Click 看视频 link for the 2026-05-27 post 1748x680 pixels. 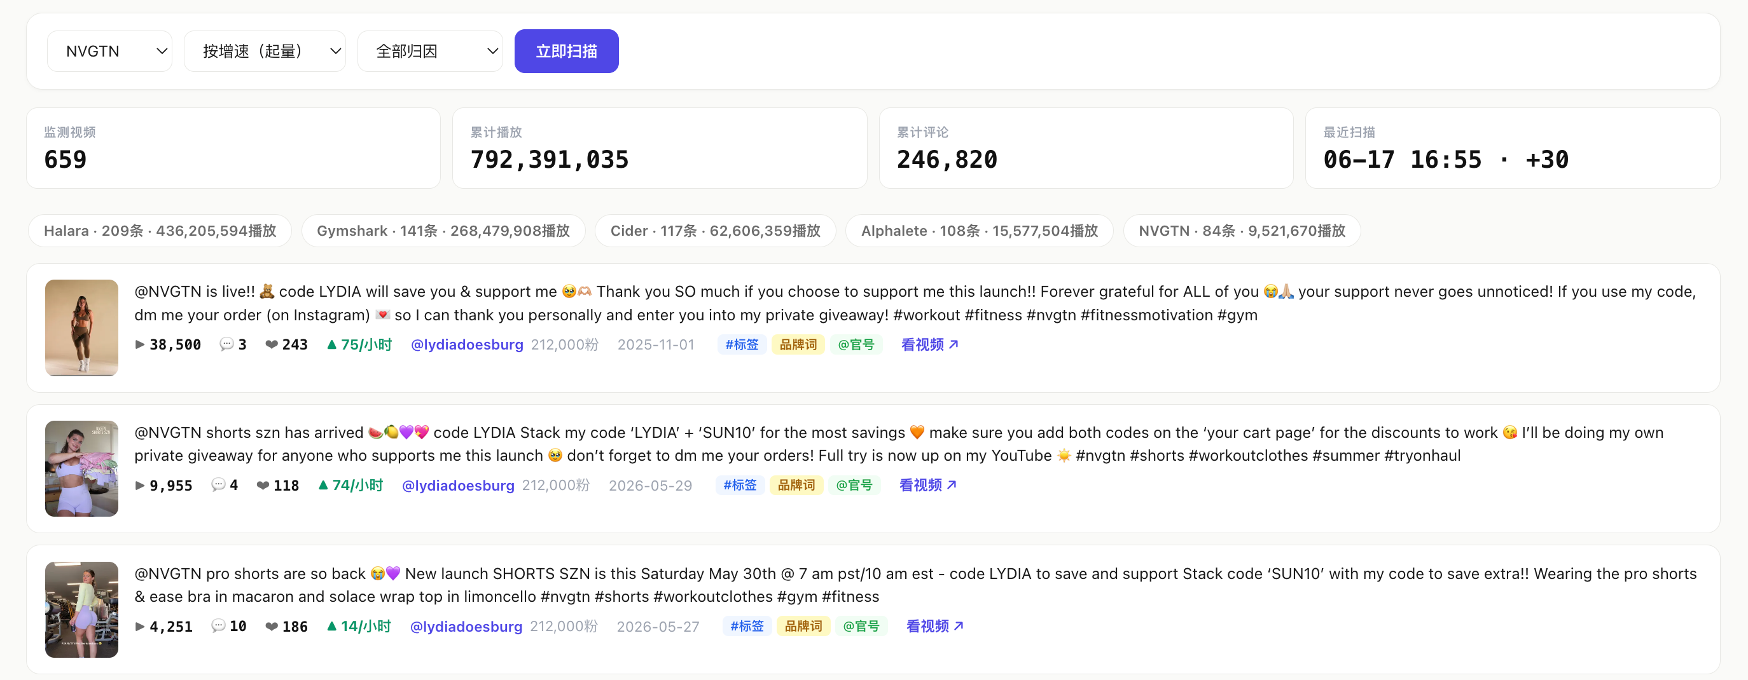click(935, 627)
